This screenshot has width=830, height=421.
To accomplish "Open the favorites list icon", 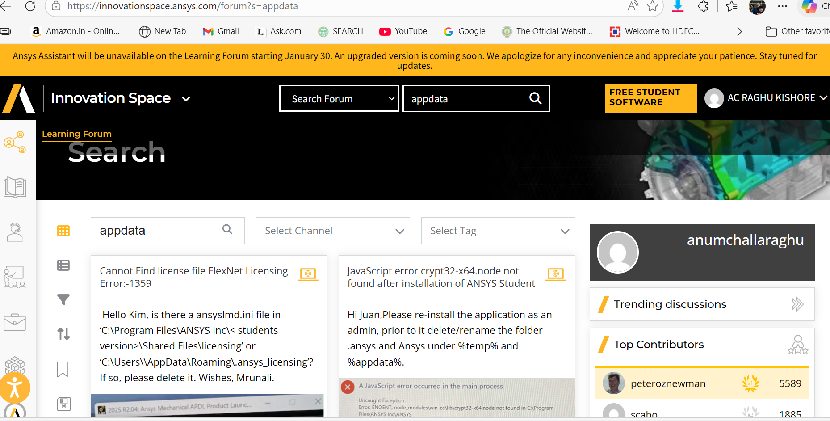I will click(x=732, y=6).
